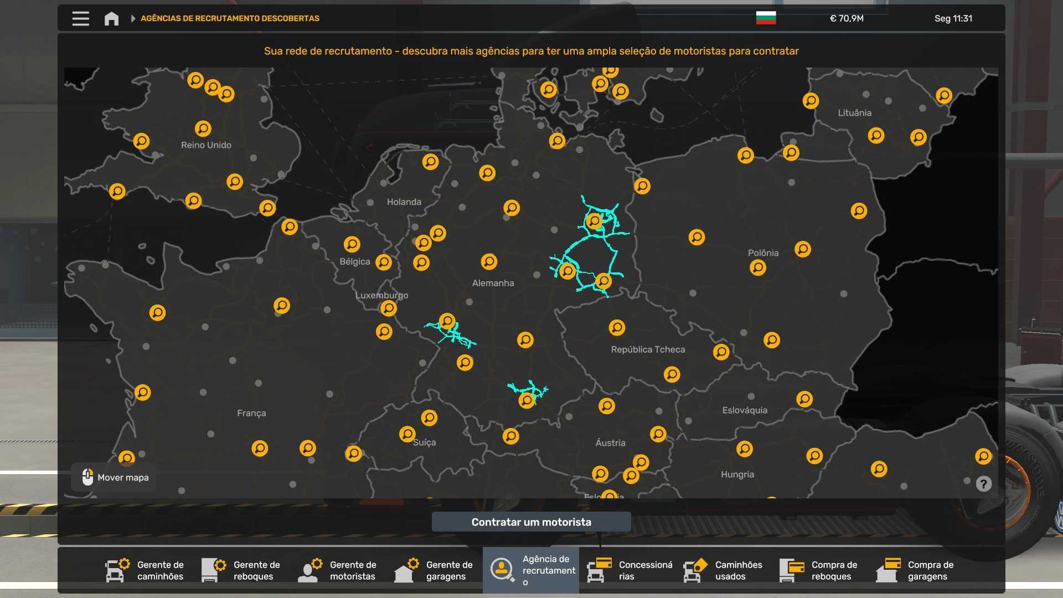The width and height of the screenshot is (1063, 598).
Task: Select recruitment agency marker near Luxemburgo label
Action: click(x=388, y=308)
